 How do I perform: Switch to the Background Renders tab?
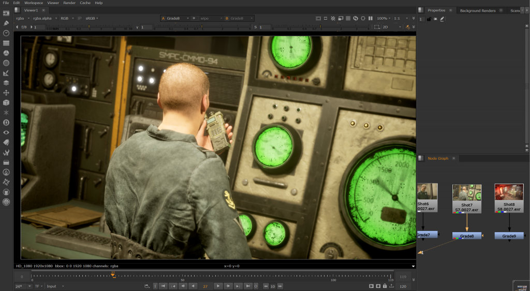pyautogui.click(x=478, y=10)
